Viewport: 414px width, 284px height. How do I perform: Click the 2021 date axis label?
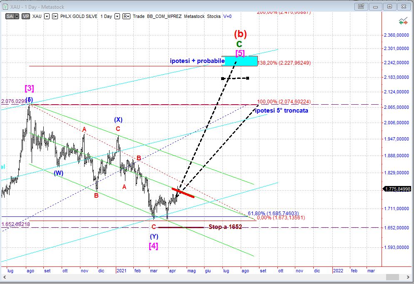(x=122, y=271)
